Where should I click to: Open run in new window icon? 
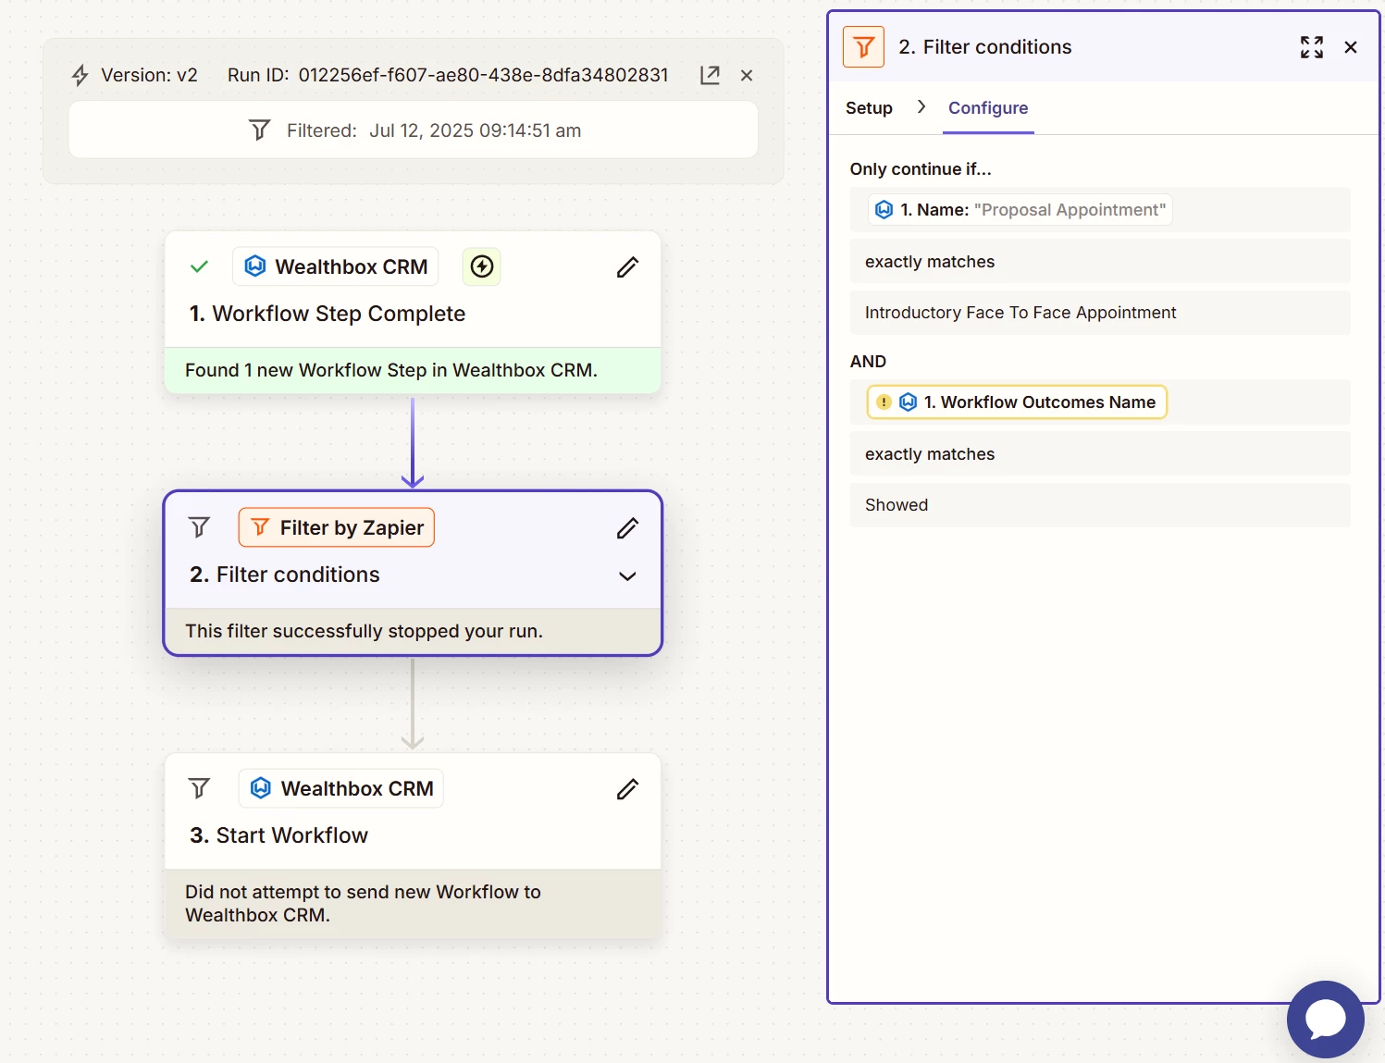click(710, 75)
